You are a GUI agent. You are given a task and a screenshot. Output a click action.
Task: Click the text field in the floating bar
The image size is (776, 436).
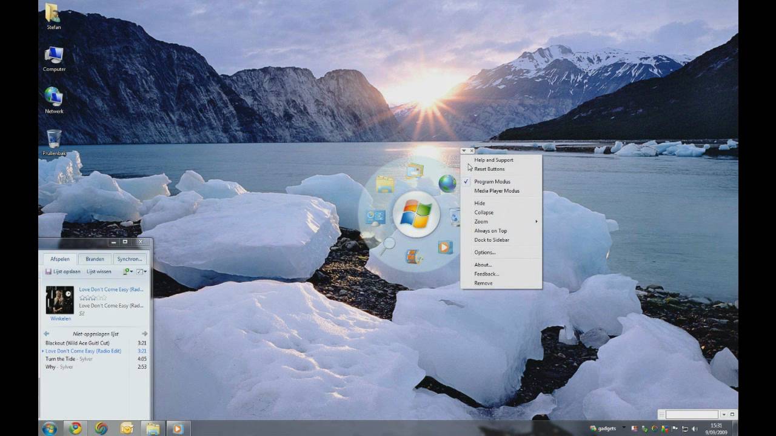(x=692, y=415)
